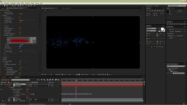Image resolution: width=187 pixels, height=105 pixels.
Task: Collapse the Physics group in Particular
Action: (3, 60)
